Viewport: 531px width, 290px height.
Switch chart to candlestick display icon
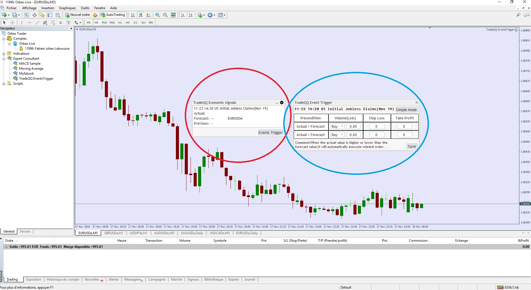click(x=141, y=15)
